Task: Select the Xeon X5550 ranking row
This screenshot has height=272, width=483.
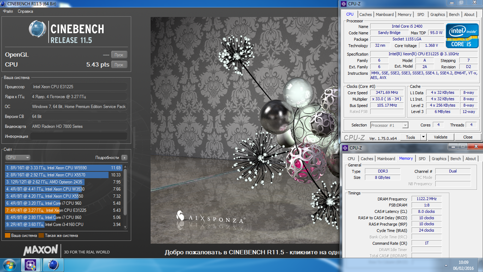Action: [64, 196]
